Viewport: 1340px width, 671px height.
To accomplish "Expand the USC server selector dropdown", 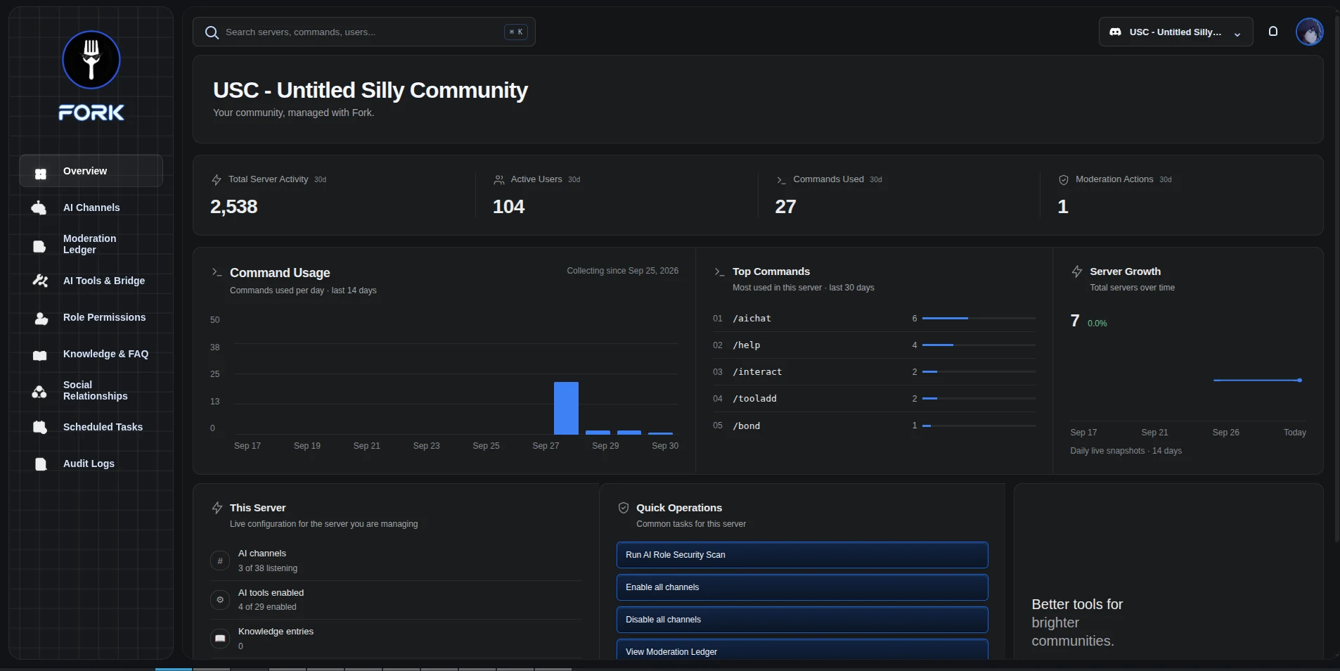I will coord(1175,32).
